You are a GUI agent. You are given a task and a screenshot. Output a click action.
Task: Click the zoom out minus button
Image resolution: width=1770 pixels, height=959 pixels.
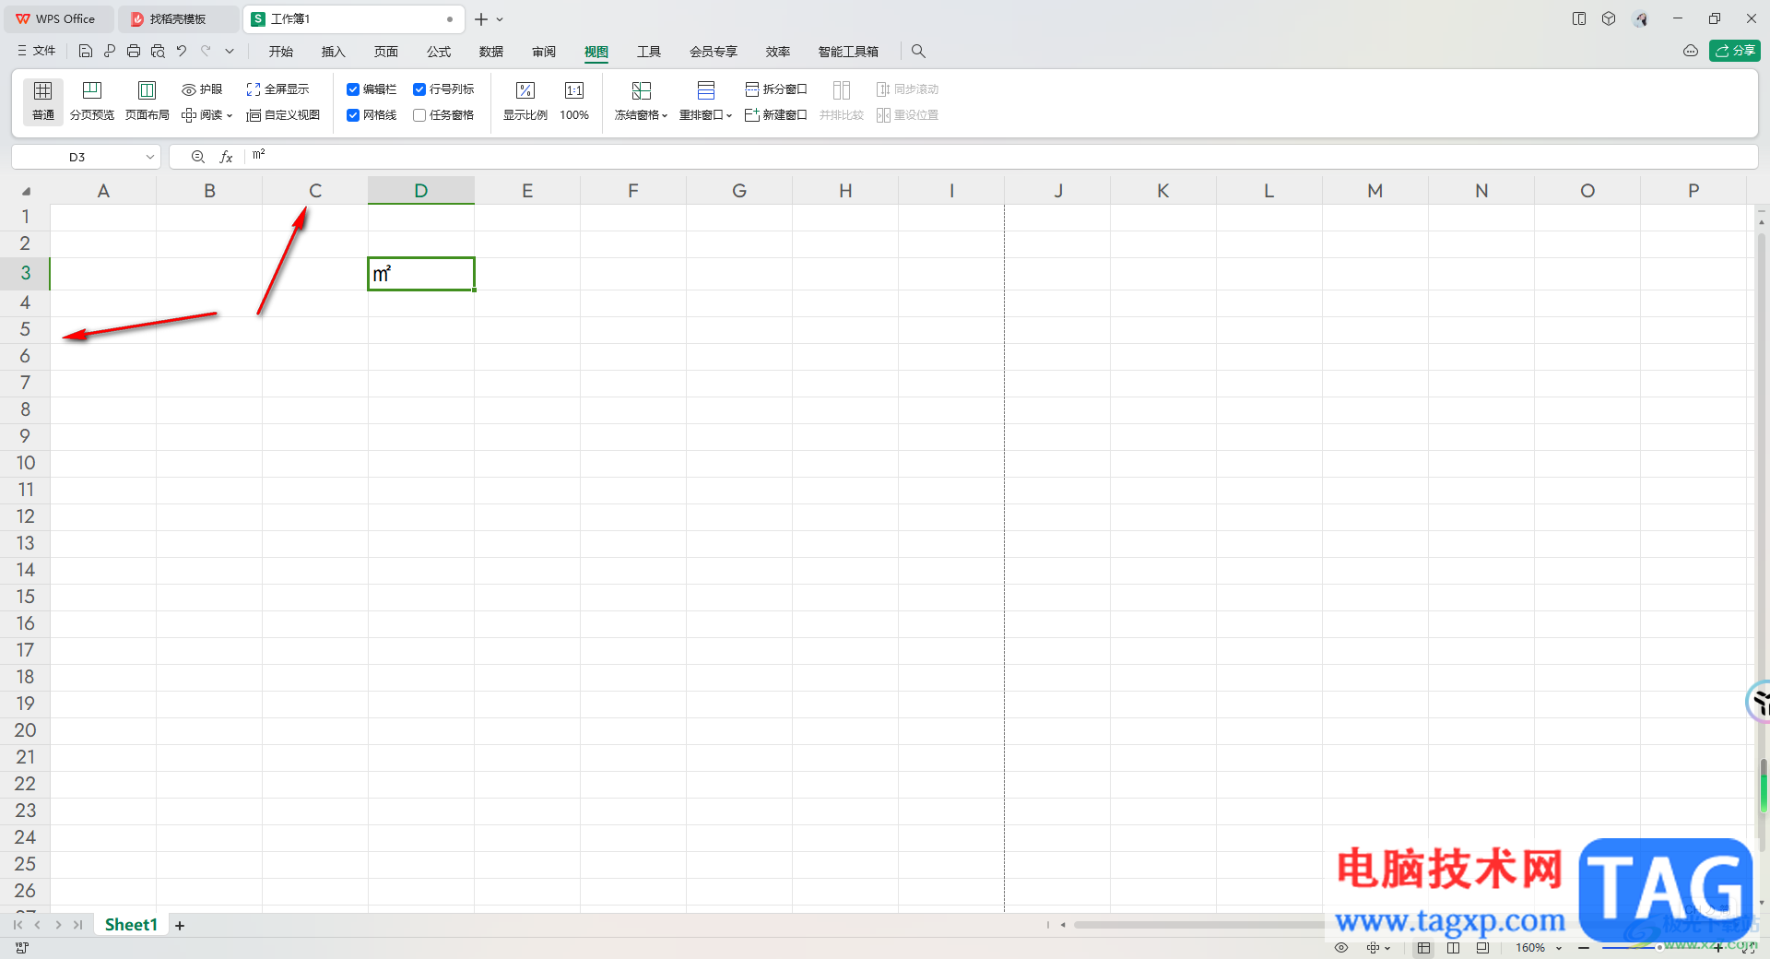pyautogui.click(x=1584, y=948)
